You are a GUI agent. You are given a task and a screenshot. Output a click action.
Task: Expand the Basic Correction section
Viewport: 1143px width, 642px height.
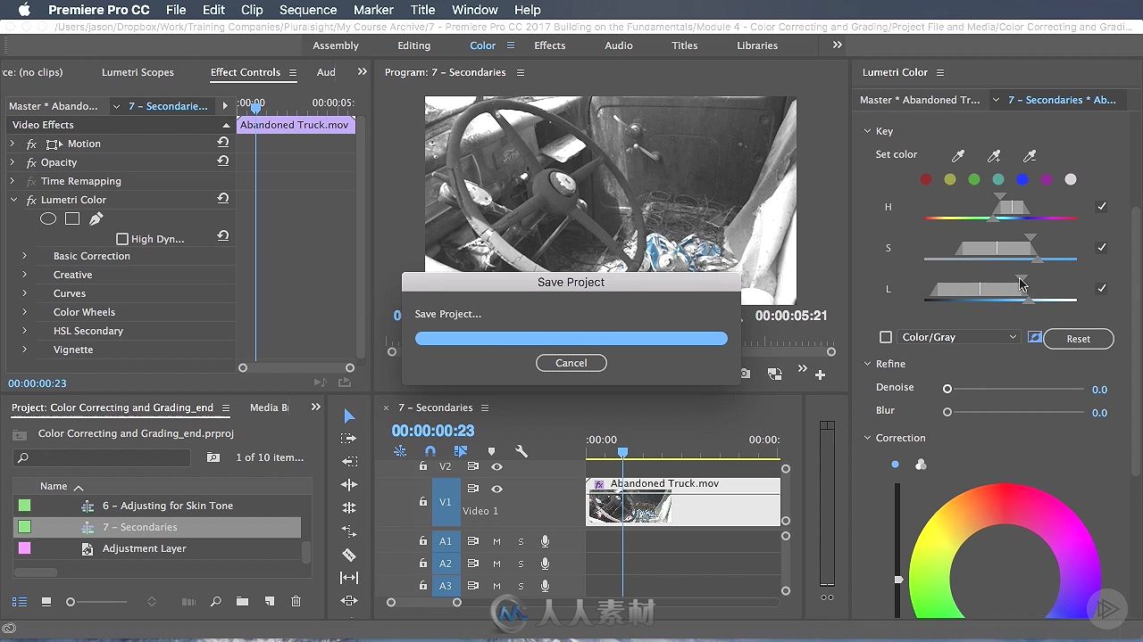(x=24, y=256)
